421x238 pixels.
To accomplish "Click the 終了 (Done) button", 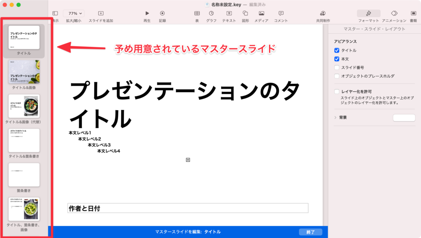I will click(x=311, y=232).
